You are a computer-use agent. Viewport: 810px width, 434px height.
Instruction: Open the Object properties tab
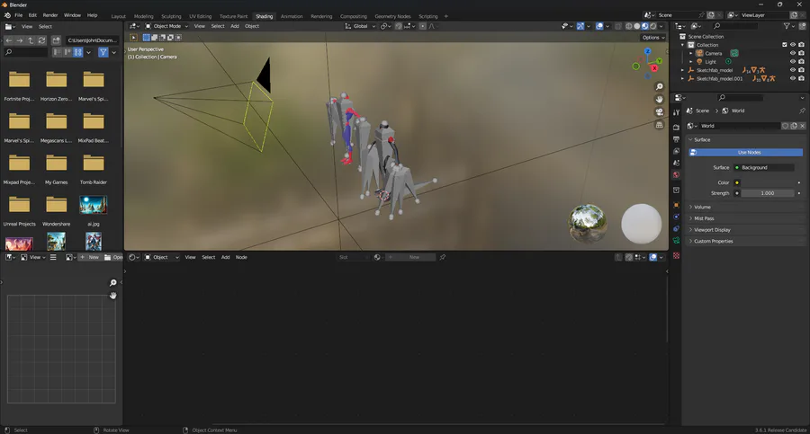676,206
